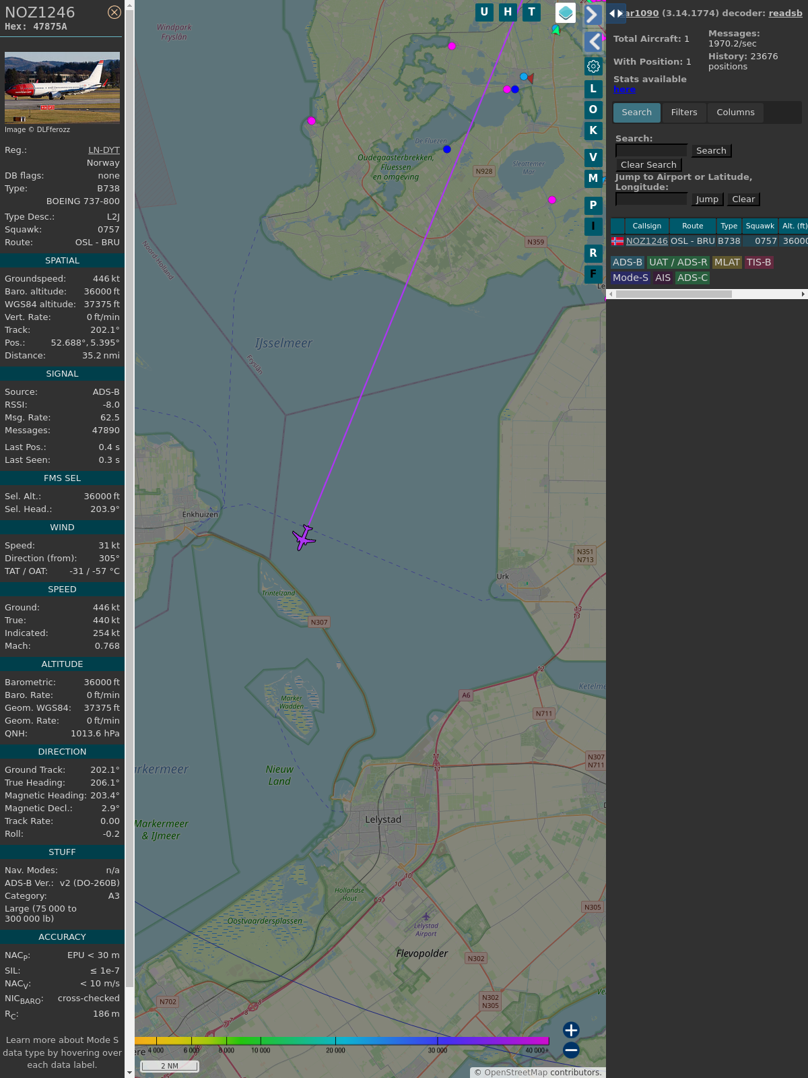Sort table by Callsign column
This screenshot has height=1078, width=808.
tap(647, 226)
